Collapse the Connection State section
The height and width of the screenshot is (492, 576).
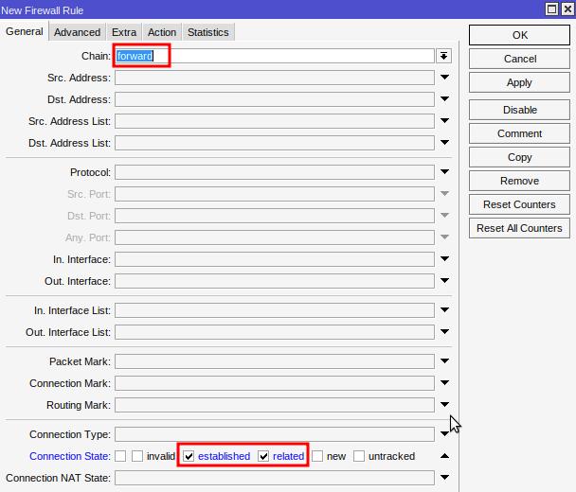click(x=444, y=456)
